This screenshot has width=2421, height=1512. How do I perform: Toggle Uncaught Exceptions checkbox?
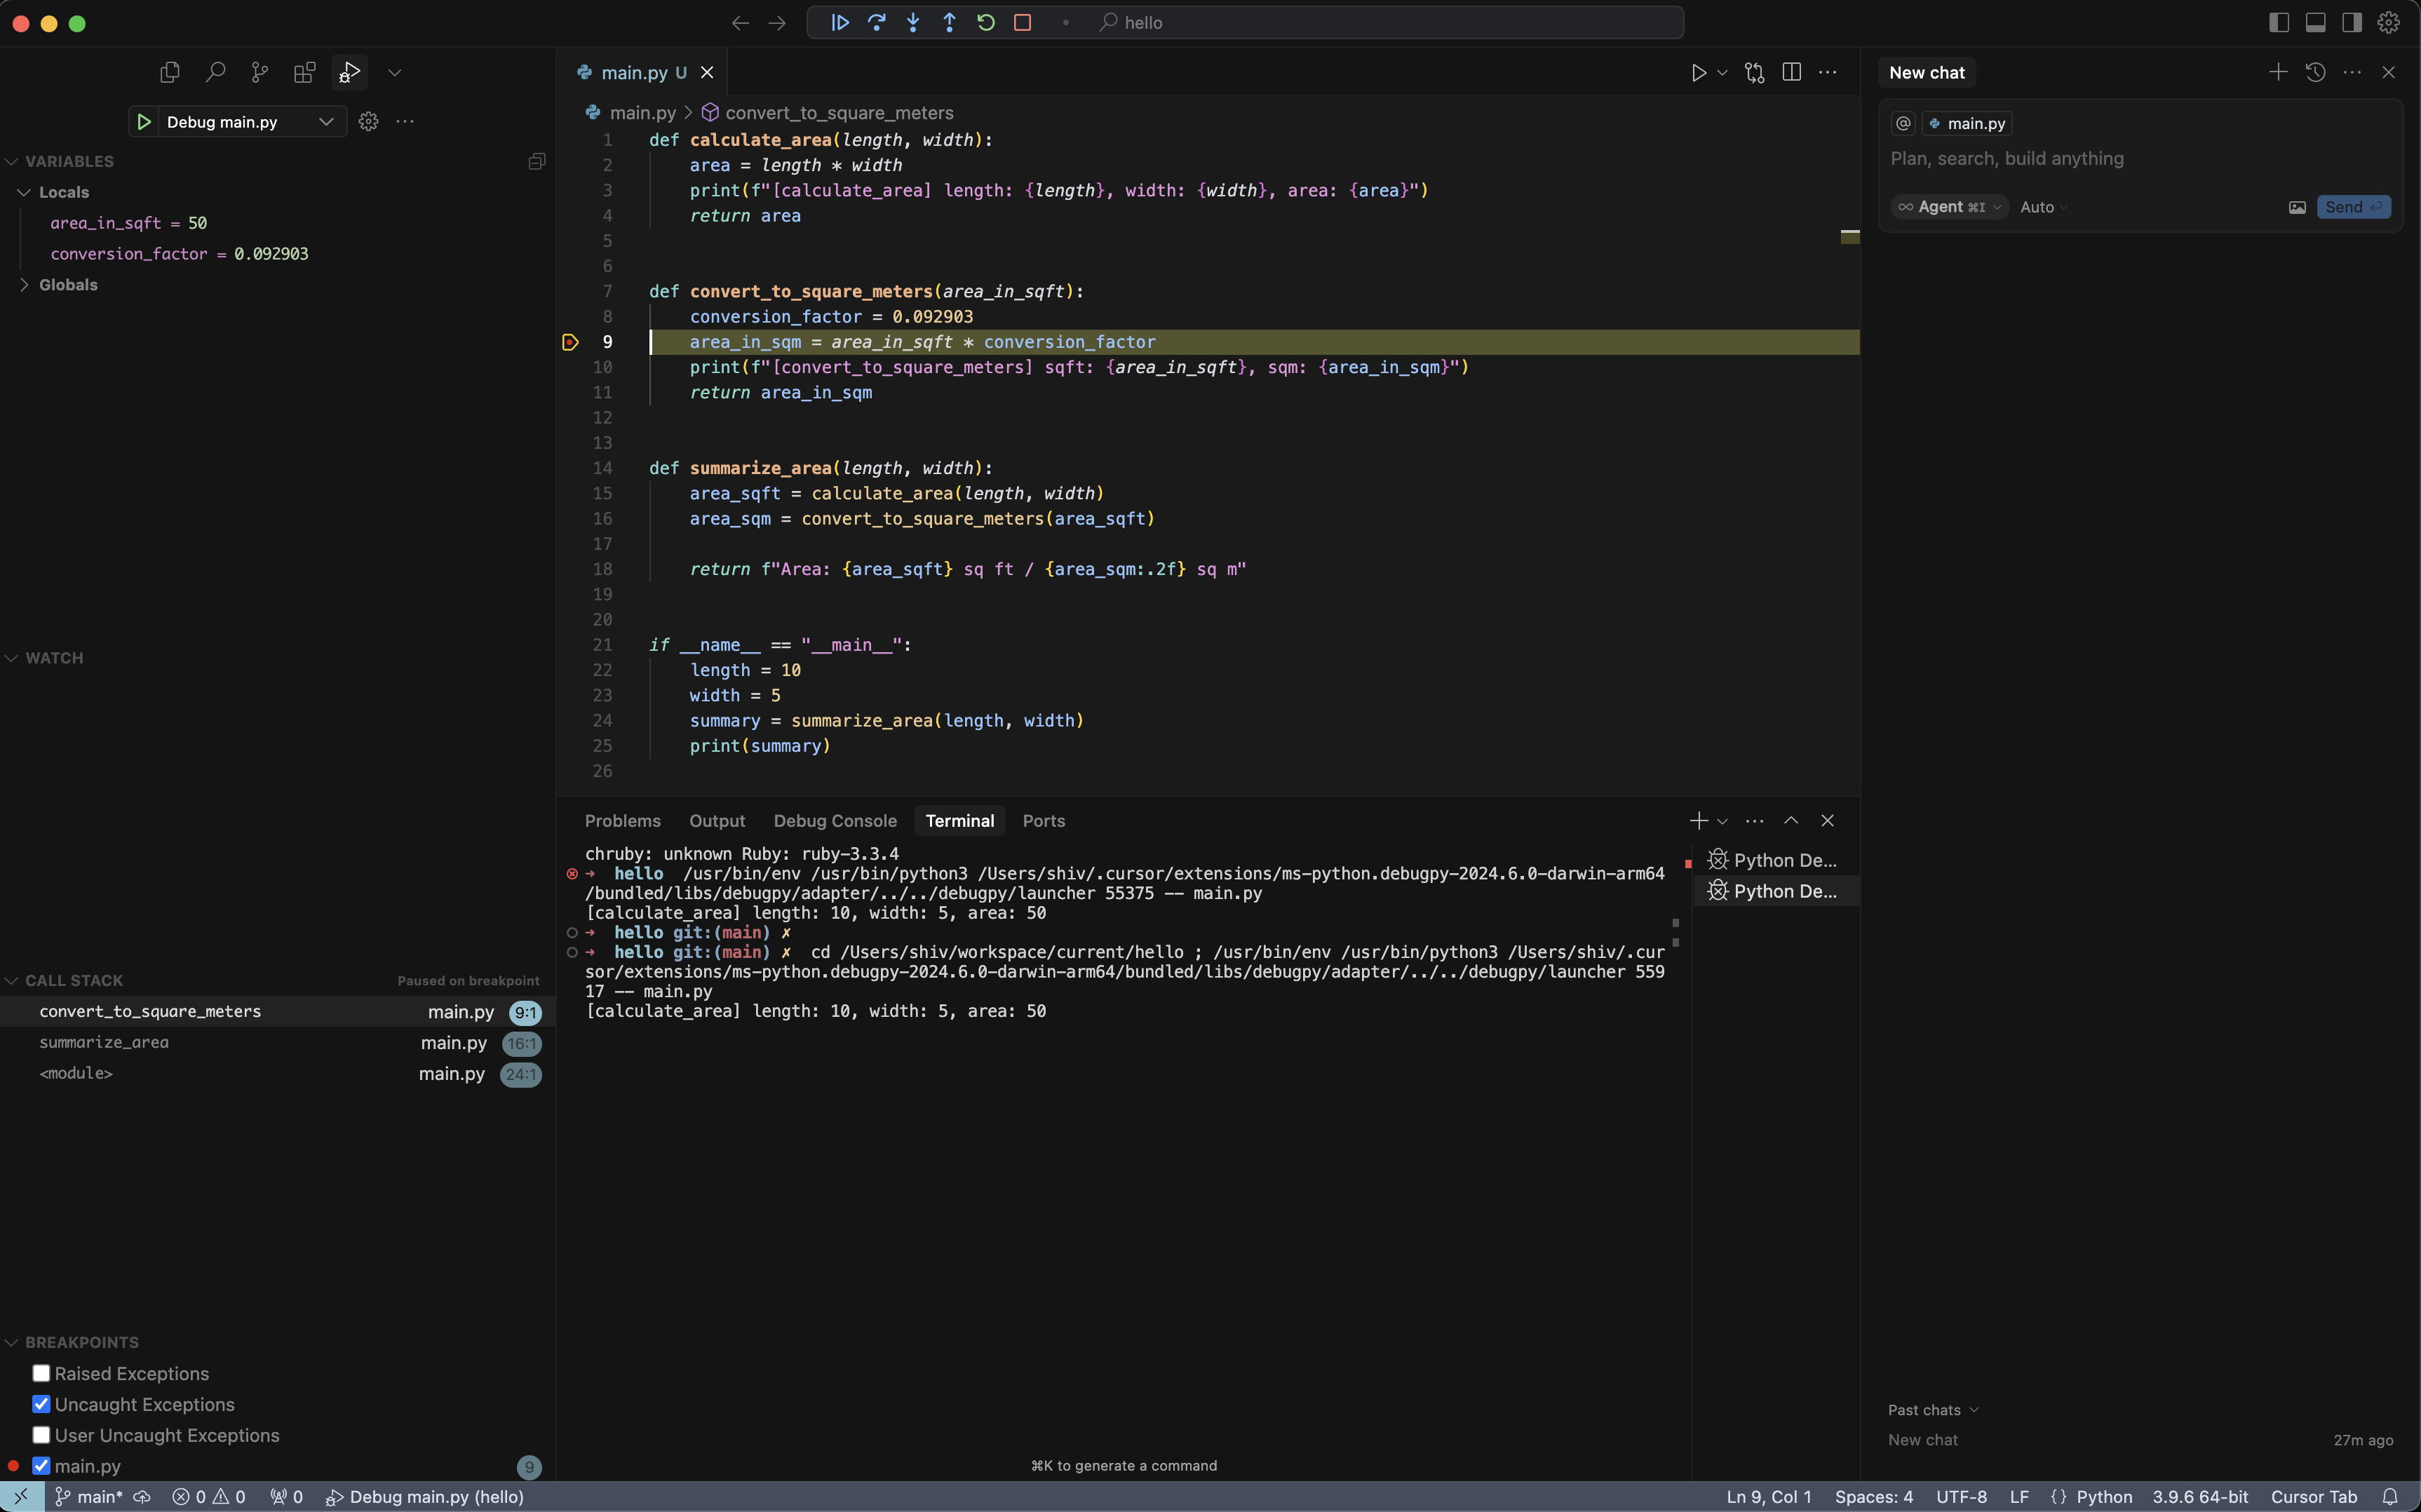click(x=41, y=1404)
